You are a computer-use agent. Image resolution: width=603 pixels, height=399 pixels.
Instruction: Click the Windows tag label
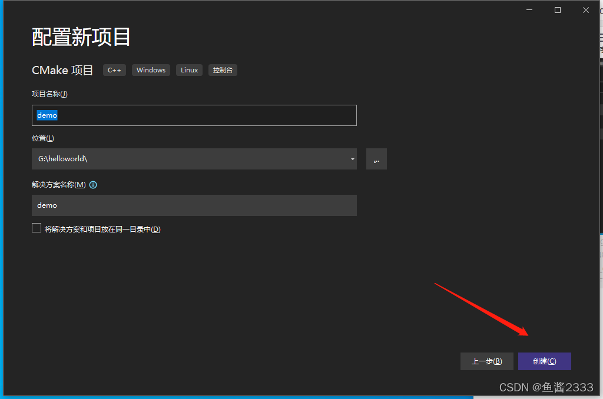[151, 70]
